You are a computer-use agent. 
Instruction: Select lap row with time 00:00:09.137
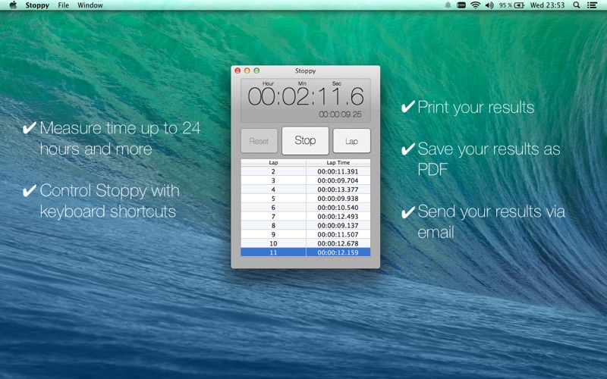pyautogui.click(x=306, y=225)
